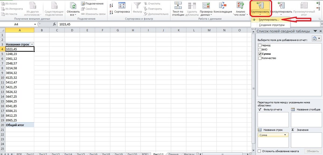Viewport: 323px width, 155px height.
Task: Select cell with value 6584,21
Action: click(20, 110)
